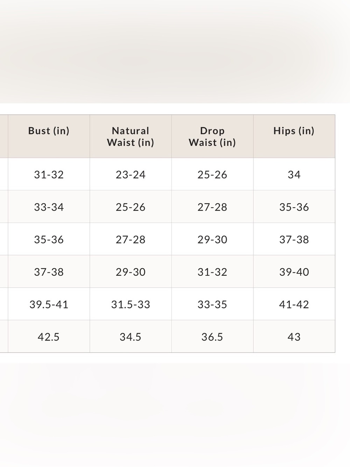Screen dimensions: 350x467
Task: Click the 35-36 hips value
Action: coord(294,207)
